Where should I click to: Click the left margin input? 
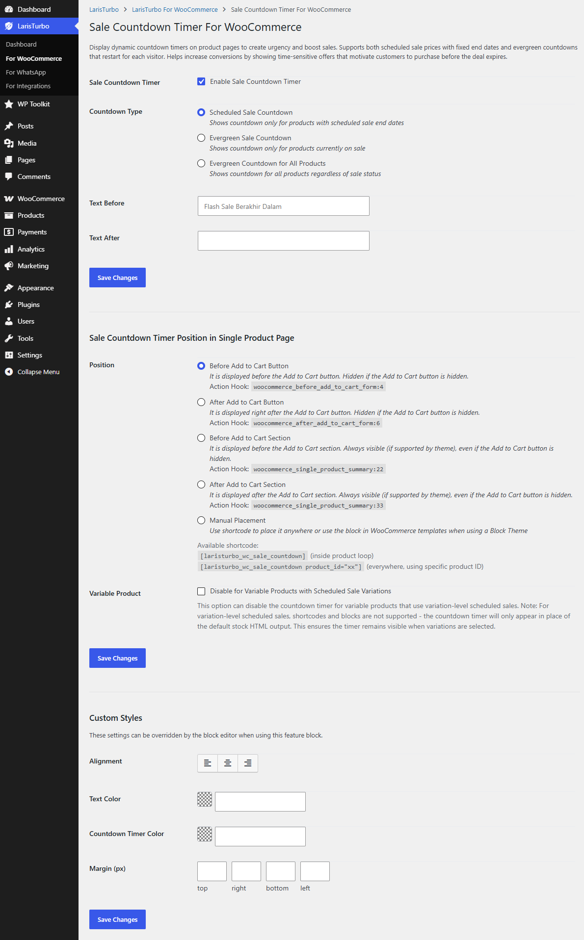click(x=315, y=871)
